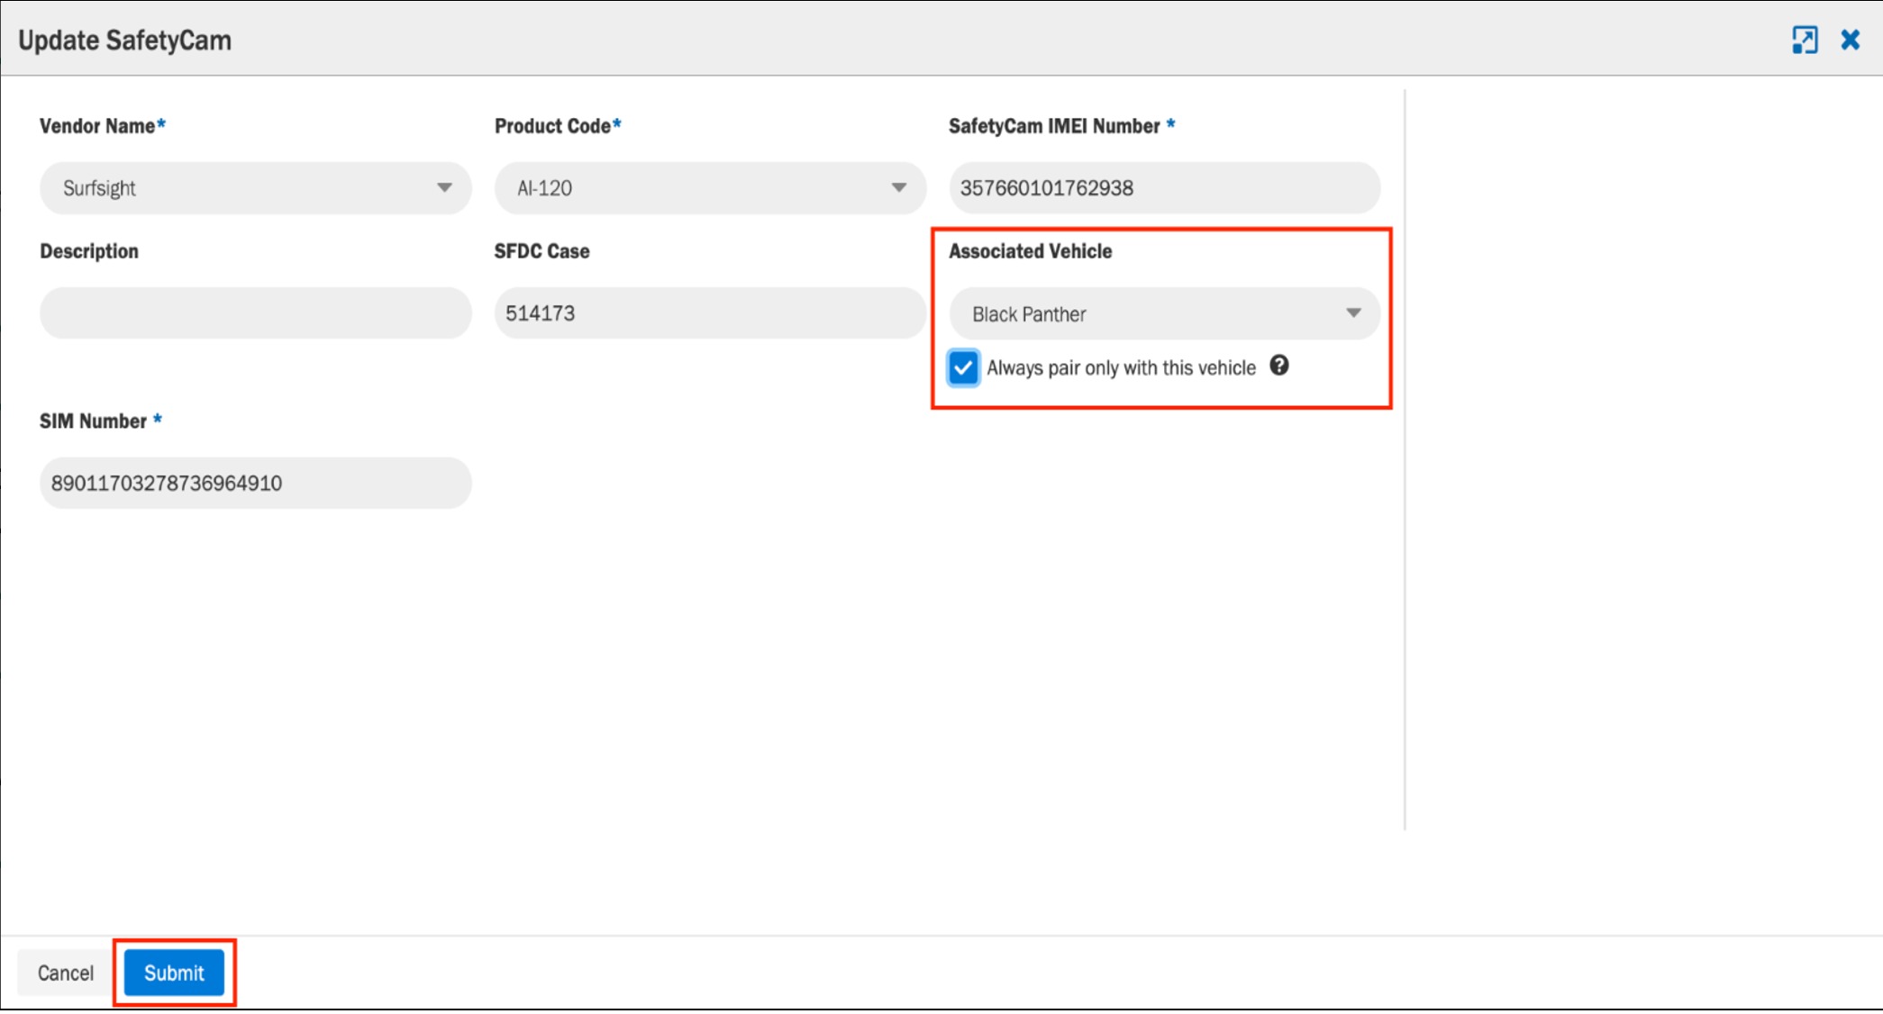Show help for always pair option

tap(1279, 366)
